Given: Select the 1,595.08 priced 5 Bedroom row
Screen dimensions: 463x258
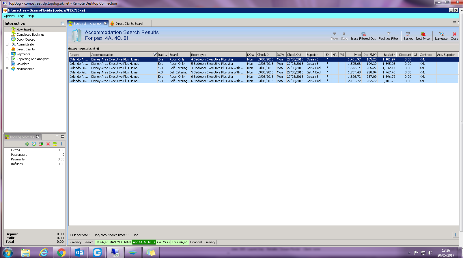Looking at the screenshot, I should 264,64.
